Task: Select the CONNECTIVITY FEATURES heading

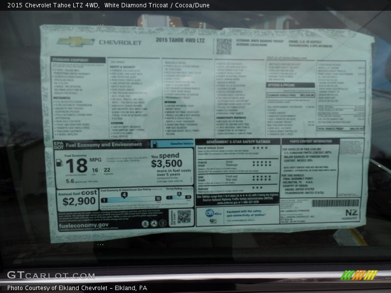Action: pos(231,118)
